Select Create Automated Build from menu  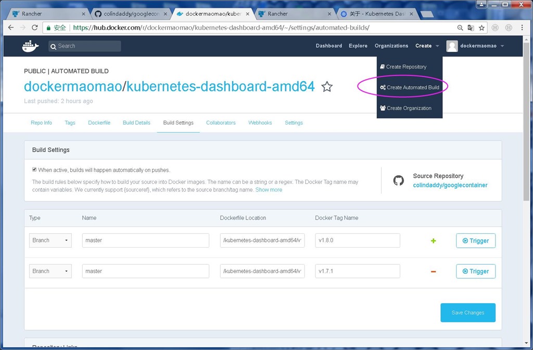click(x=410, y=87)
